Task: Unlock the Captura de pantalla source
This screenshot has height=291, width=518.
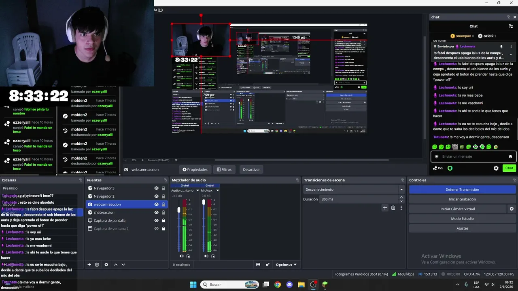Action: (163, 220)
